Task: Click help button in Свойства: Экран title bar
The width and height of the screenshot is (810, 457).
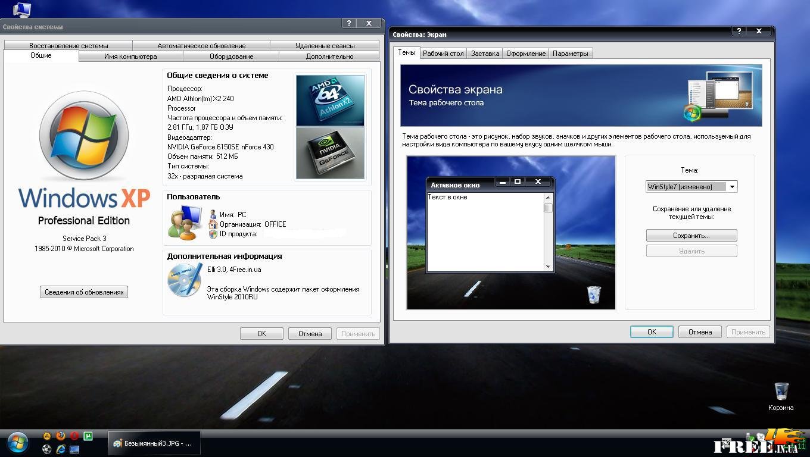Action: [739, 31]
